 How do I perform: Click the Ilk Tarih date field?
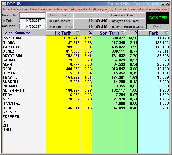coord(33,21)
